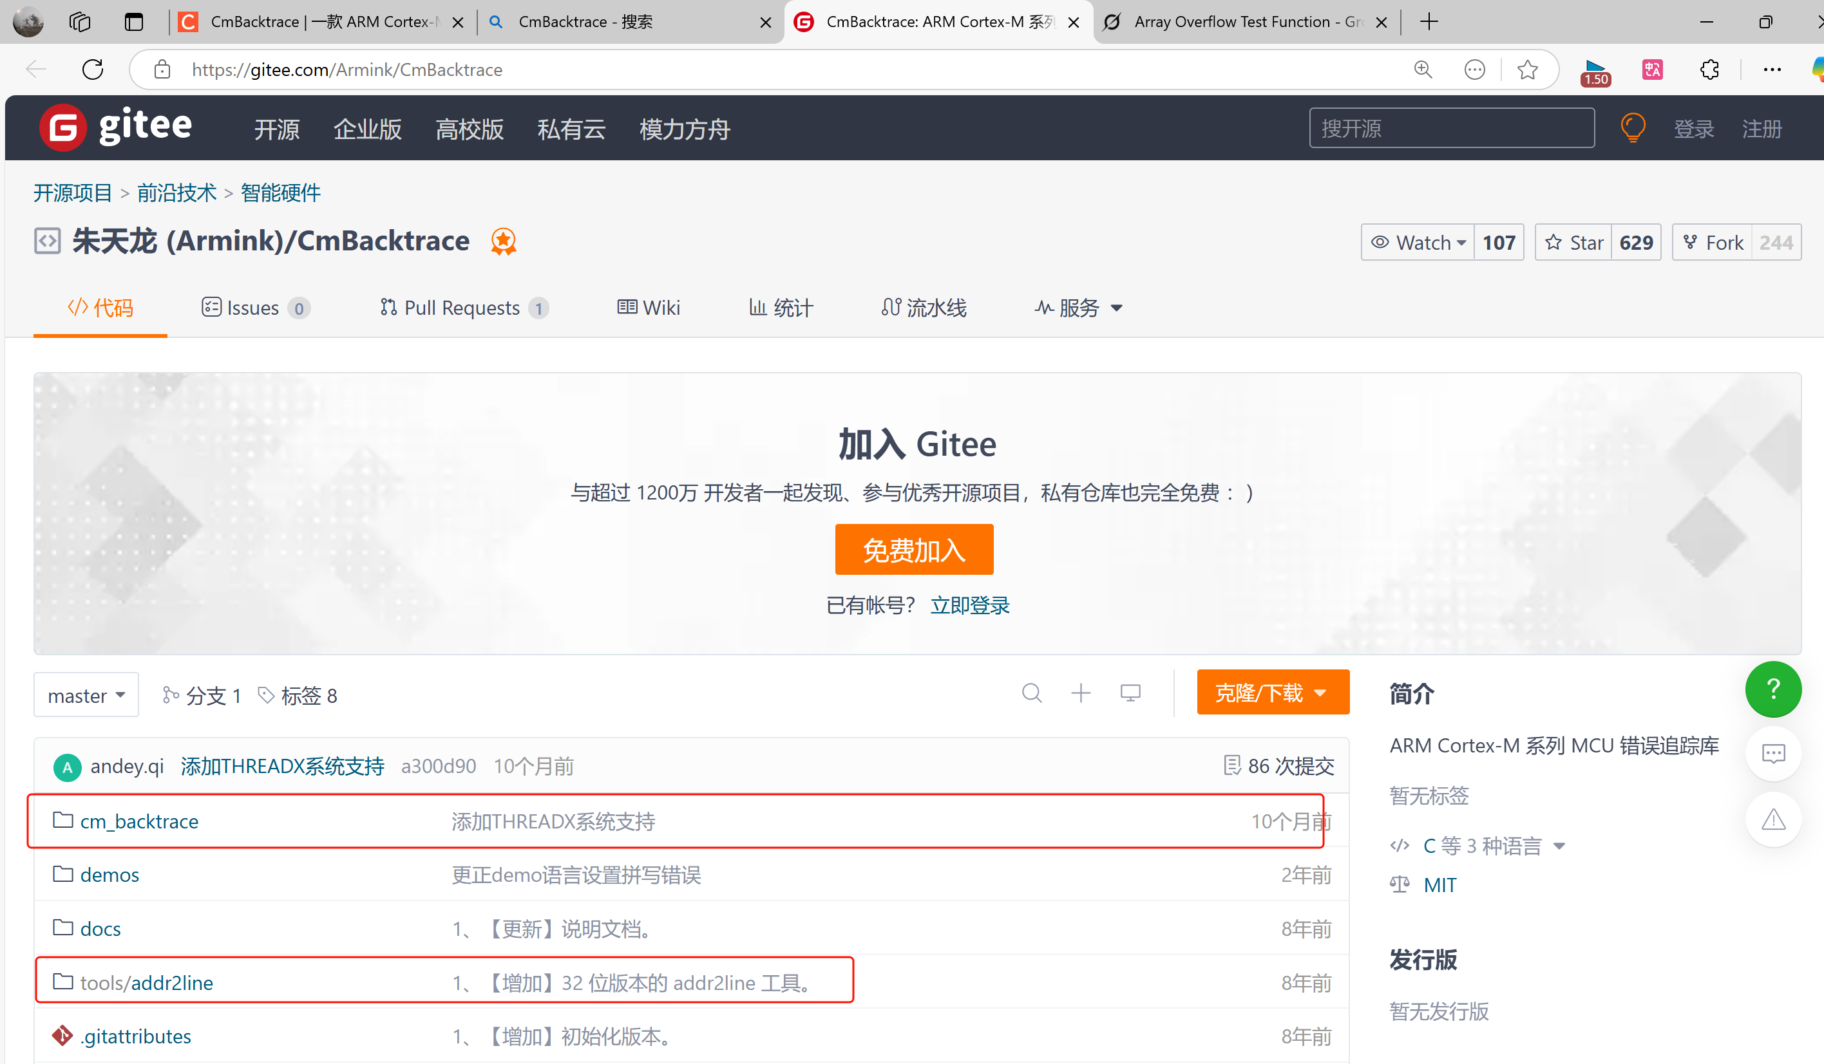
Task: Click the lightbulb icon beside search box
Action: click(x=1632, y=128)
